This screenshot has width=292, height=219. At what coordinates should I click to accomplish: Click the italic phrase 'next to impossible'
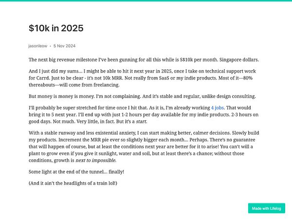[95, 160]
